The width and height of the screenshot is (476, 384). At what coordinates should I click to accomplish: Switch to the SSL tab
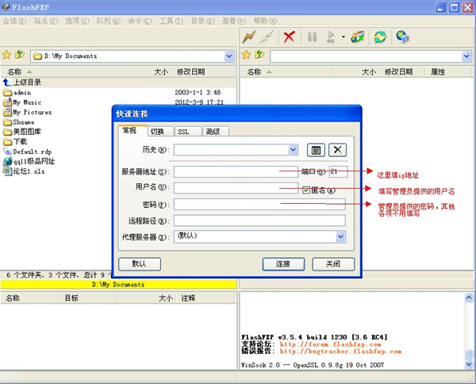click(183, 132)
